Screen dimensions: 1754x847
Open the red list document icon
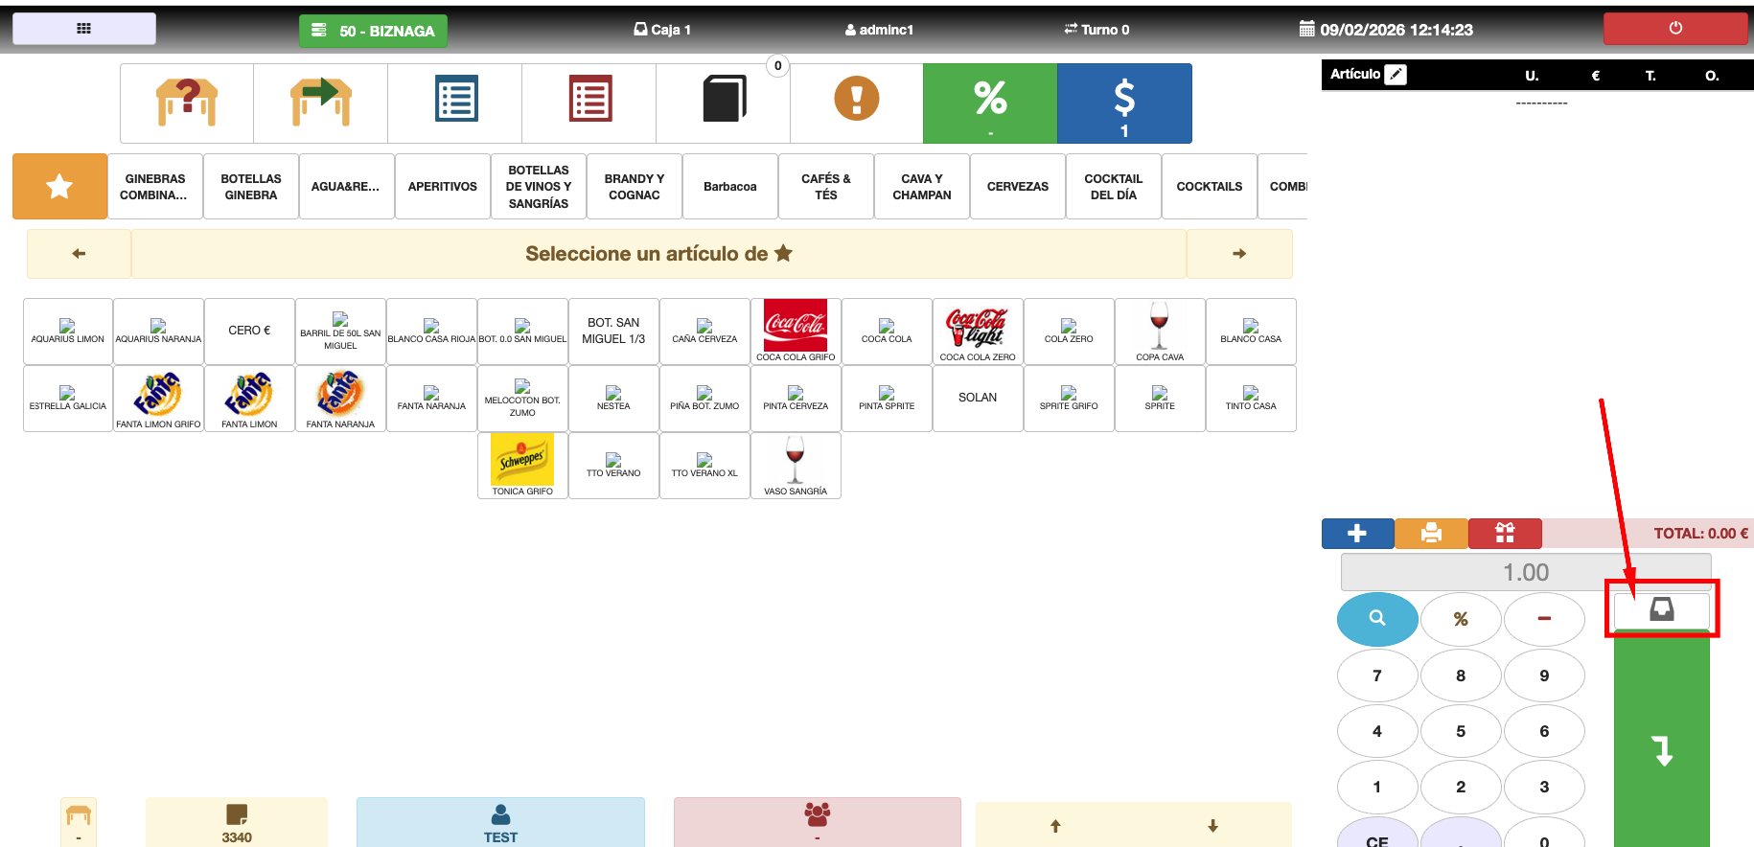point(589,103)
